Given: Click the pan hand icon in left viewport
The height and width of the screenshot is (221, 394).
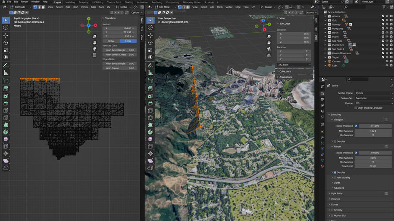Looking at the screenshot, I should (x=94, y=43).
